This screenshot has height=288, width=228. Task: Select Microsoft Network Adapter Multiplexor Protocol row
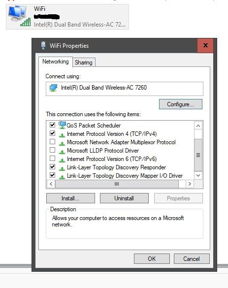click(x=121, y=142)
